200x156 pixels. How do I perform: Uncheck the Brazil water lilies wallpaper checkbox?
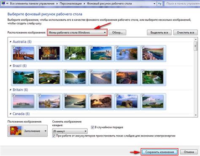[39, 71]
